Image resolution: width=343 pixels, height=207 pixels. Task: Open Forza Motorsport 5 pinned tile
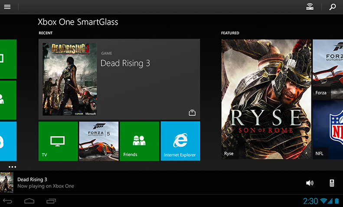pos(98,141)
